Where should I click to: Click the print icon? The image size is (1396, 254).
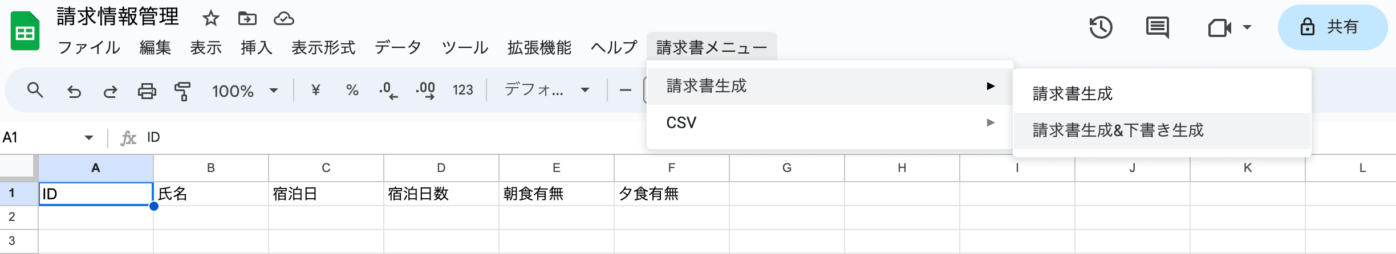point(147,91)
